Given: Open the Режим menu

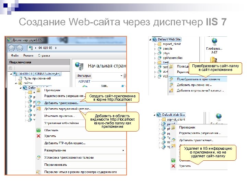Looking at the screenshot, I should (28, 56).
